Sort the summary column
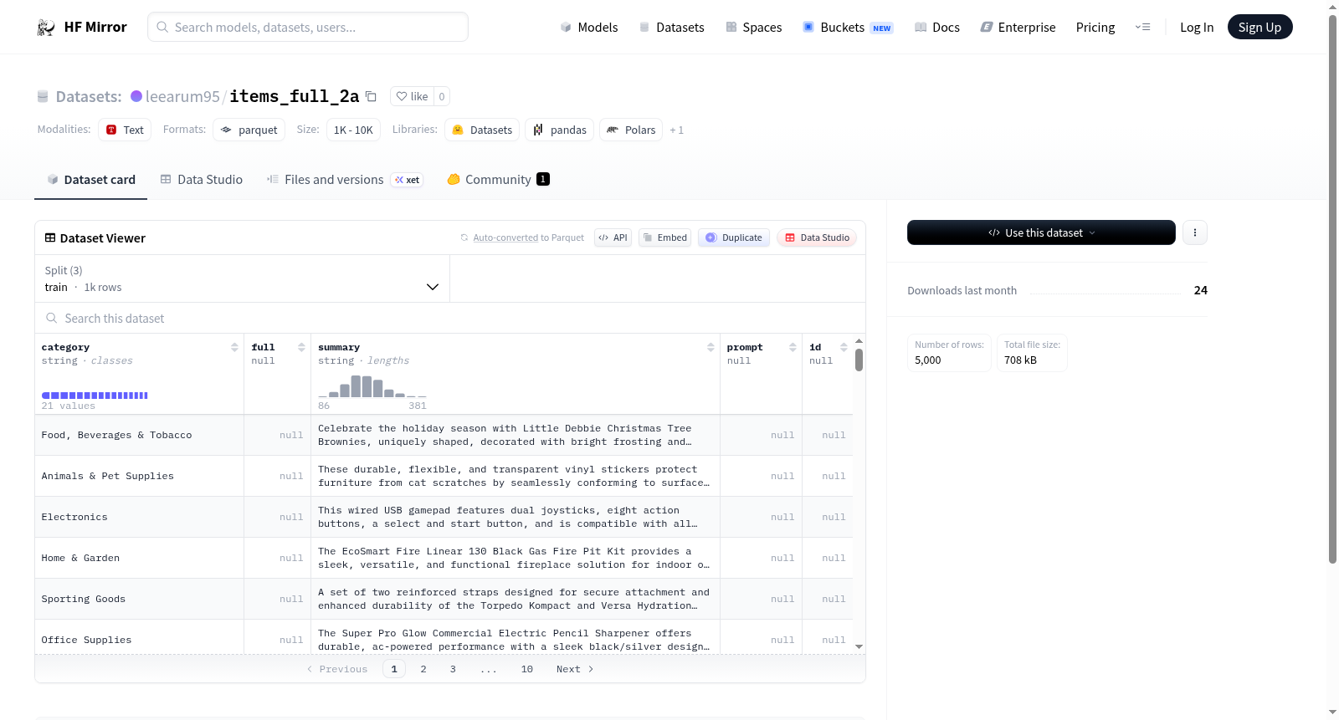The height and width of the screenshot is (720, 1339). 711,347
